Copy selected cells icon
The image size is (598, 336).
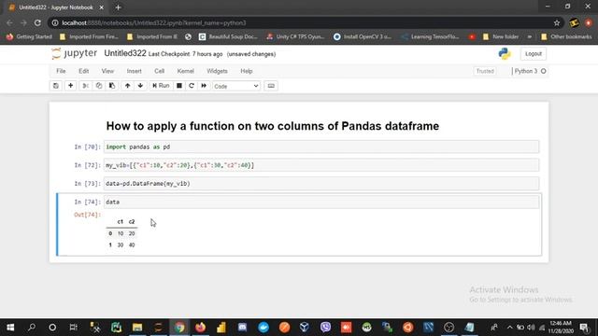pyautogui.click(x=99, y=86)
